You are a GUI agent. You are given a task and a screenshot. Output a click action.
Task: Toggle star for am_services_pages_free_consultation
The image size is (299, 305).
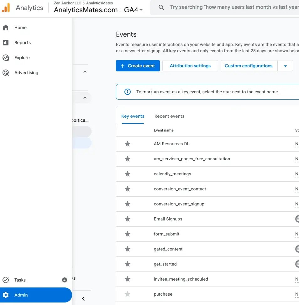tap(128, 159)
